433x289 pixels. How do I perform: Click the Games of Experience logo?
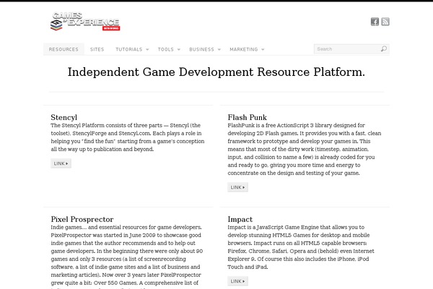(85, 21)
